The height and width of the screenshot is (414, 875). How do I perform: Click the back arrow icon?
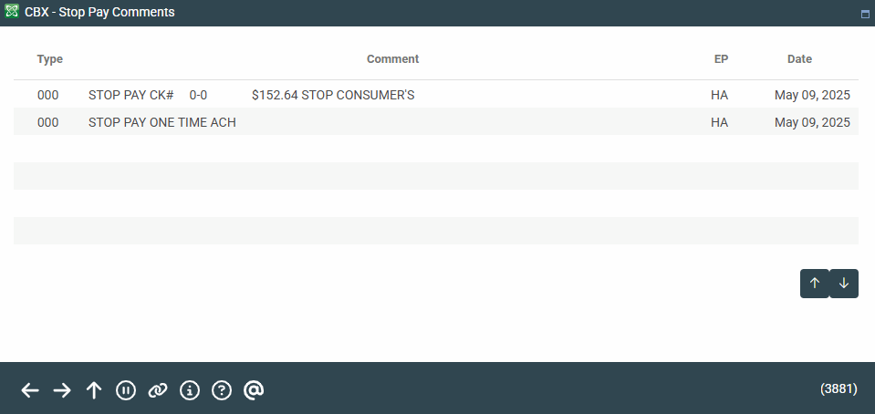(x=30, y=390)
